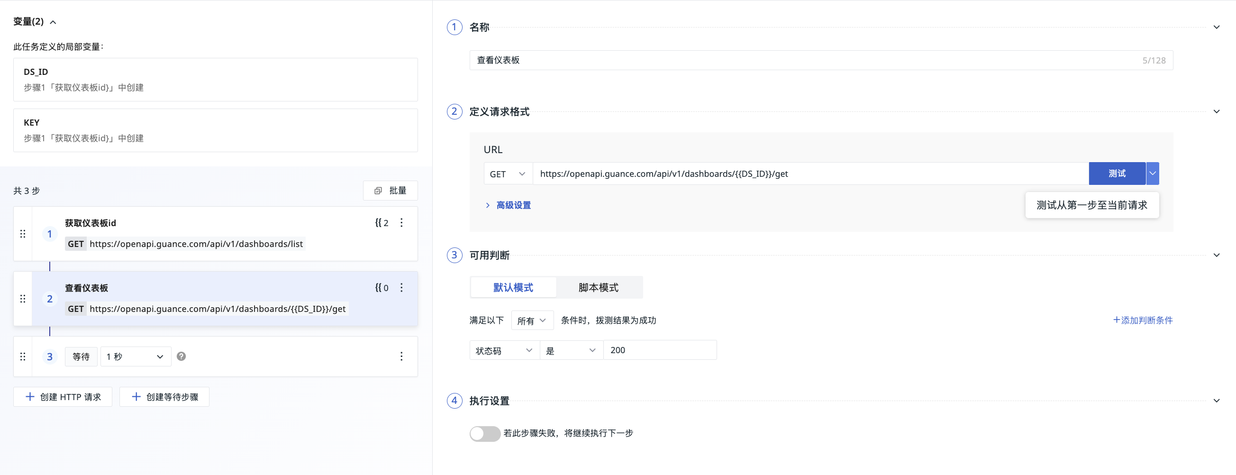Click the 创建 HTTP 请求 button
The width and height of the screenshot is (1236, 475).
pos(63,397)
